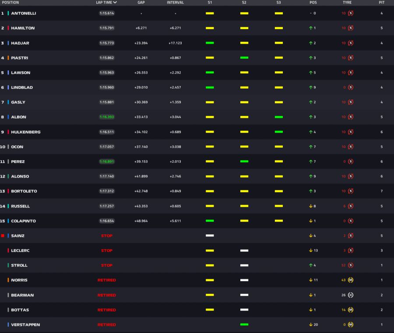Select driver name VERSTAPPEN
This screenshot has width=394, height=333.
click(25, 325)
